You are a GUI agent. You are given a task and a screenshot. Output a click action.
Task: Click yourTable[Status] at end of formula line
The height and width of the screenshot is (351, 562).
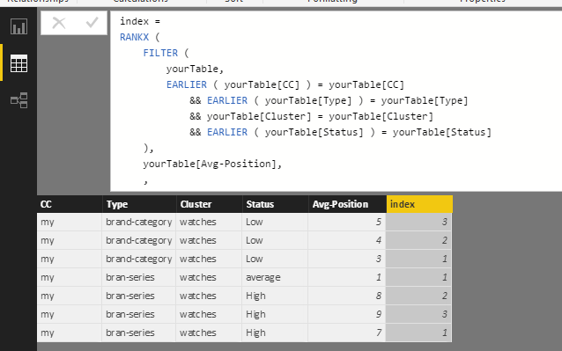(x=442, y=132)
